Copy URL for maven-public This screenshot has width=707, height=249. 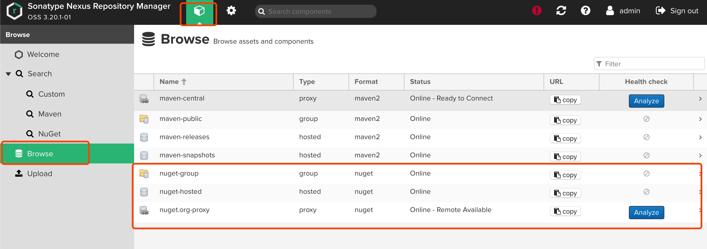point(565,120)
